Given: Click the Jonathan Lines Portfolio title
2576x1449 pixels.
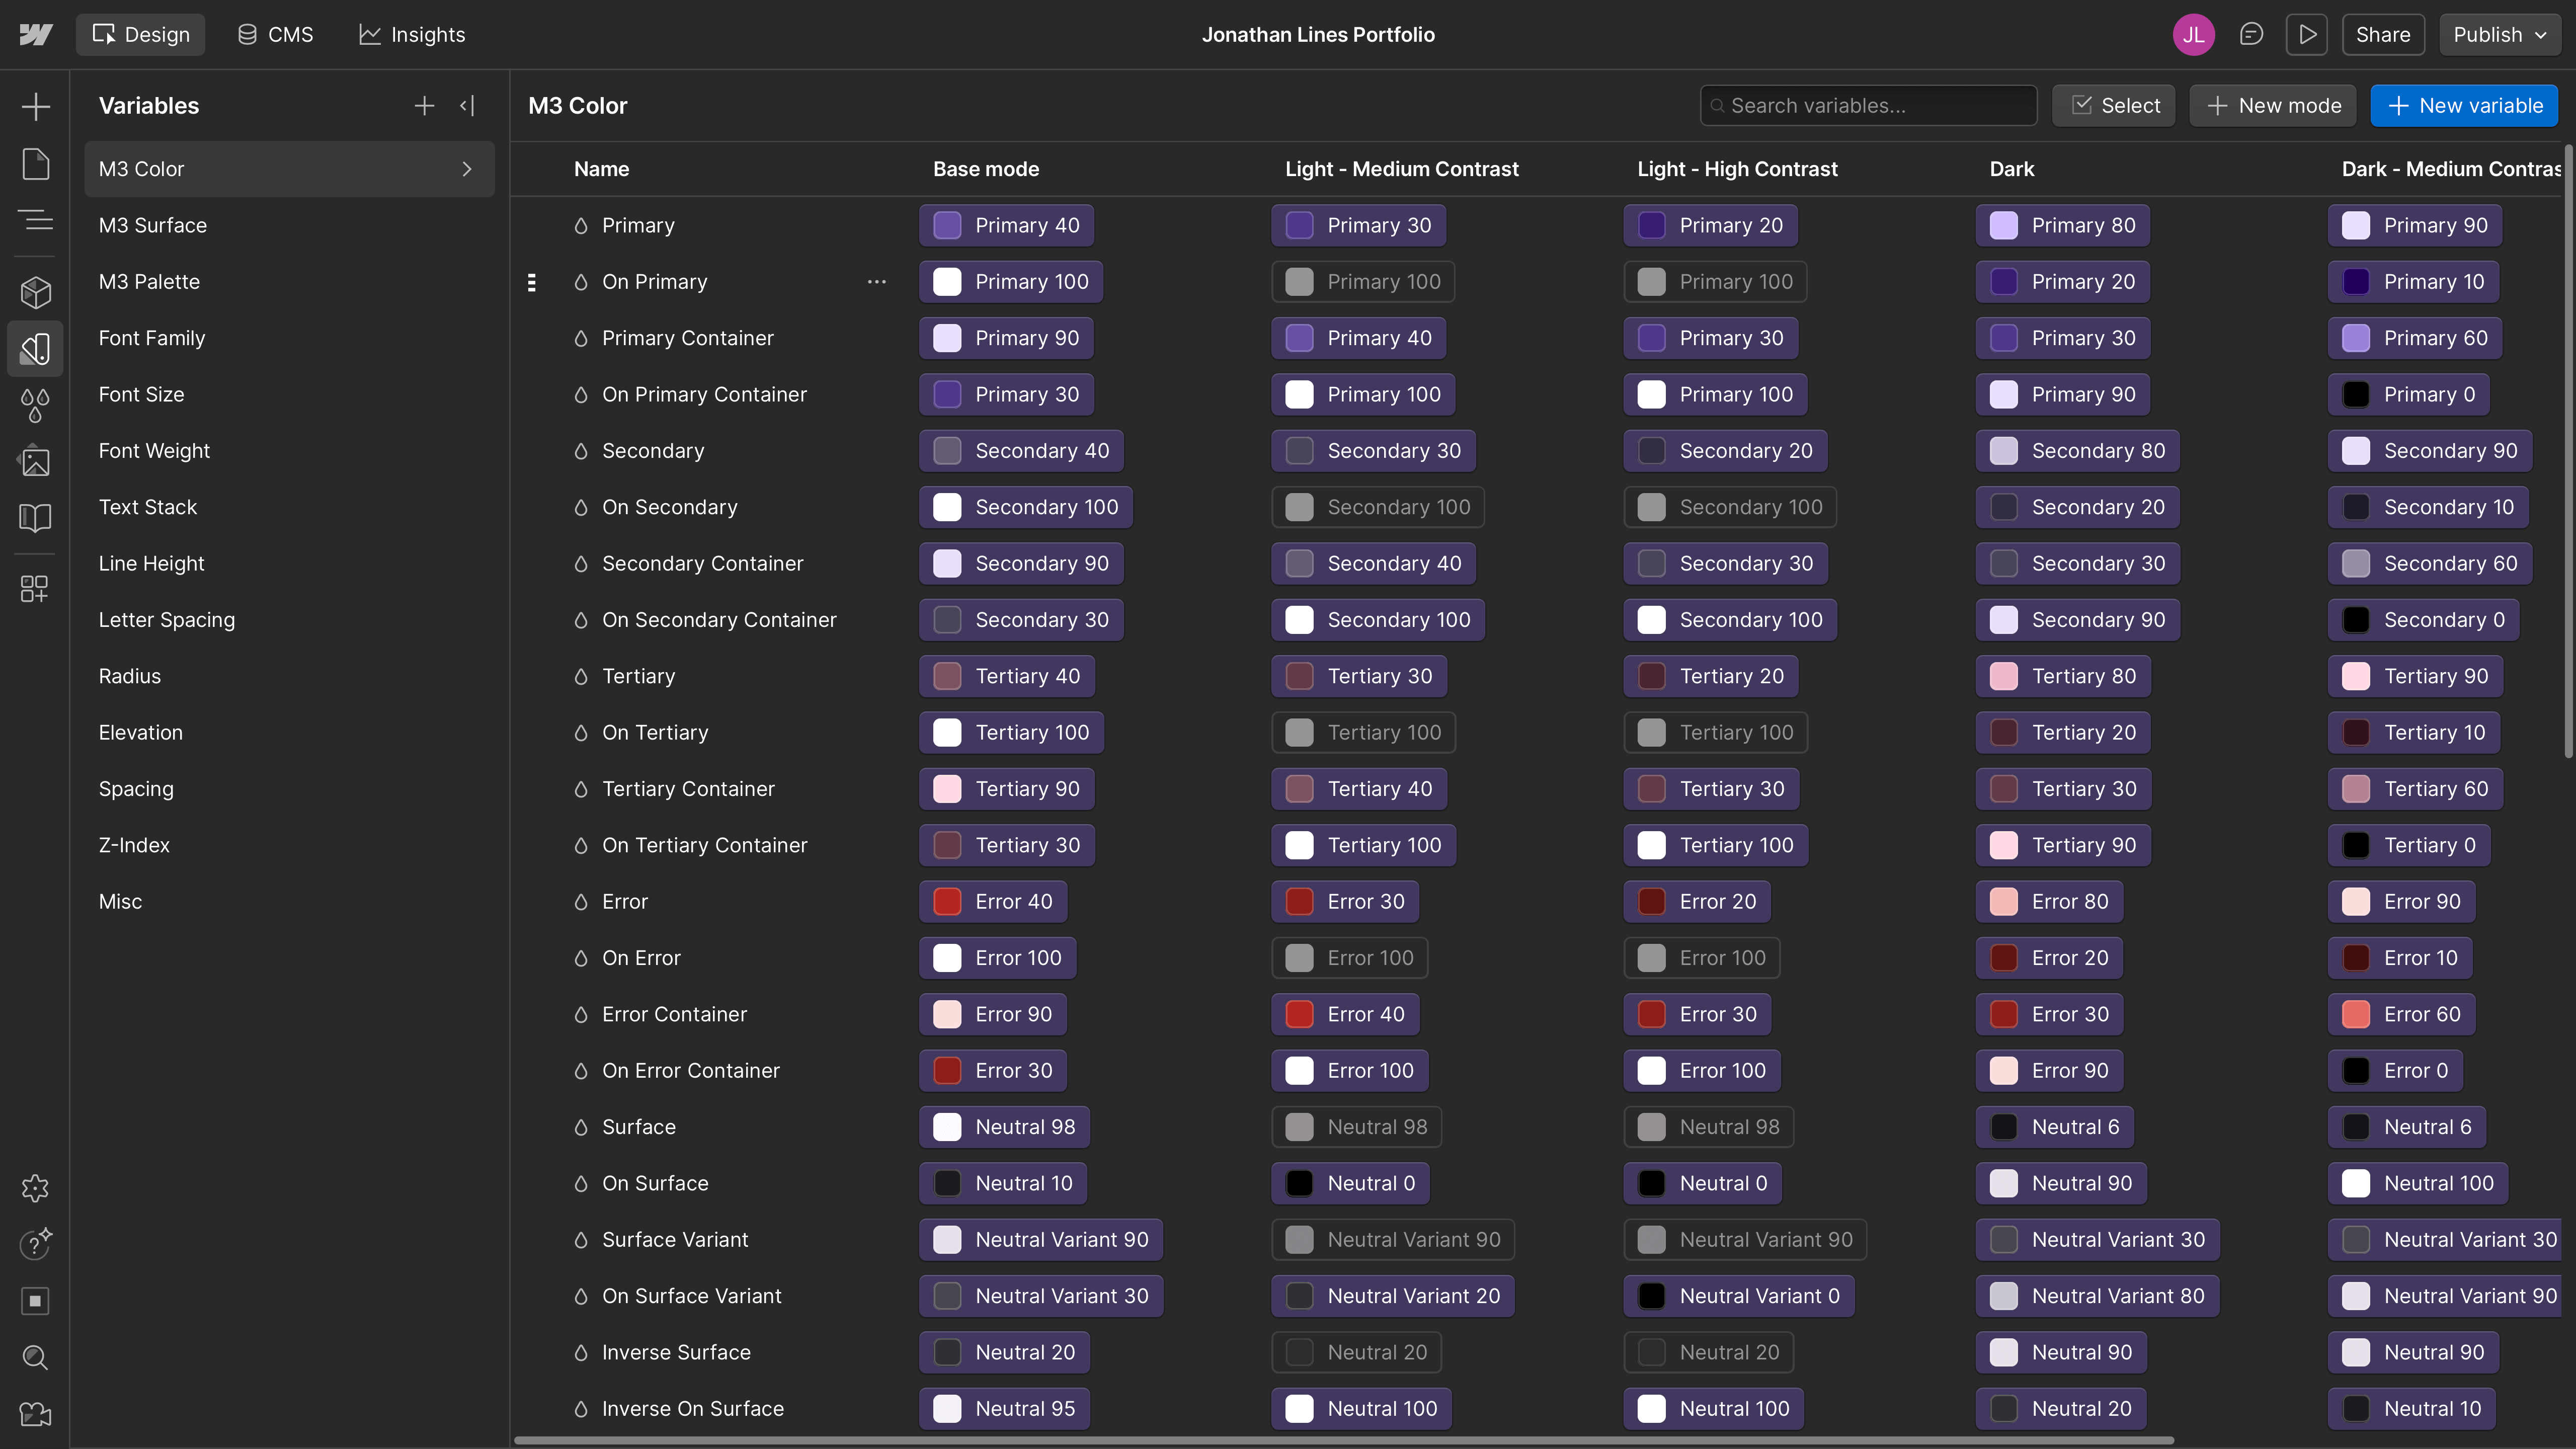Looking at the screenshot, I should [1318, 34].
